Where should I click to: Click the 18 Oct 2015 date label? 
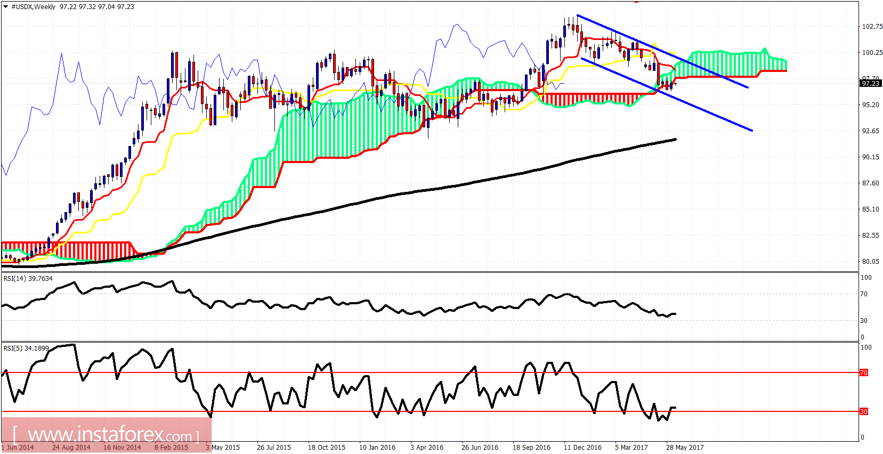tap(327, 448)
